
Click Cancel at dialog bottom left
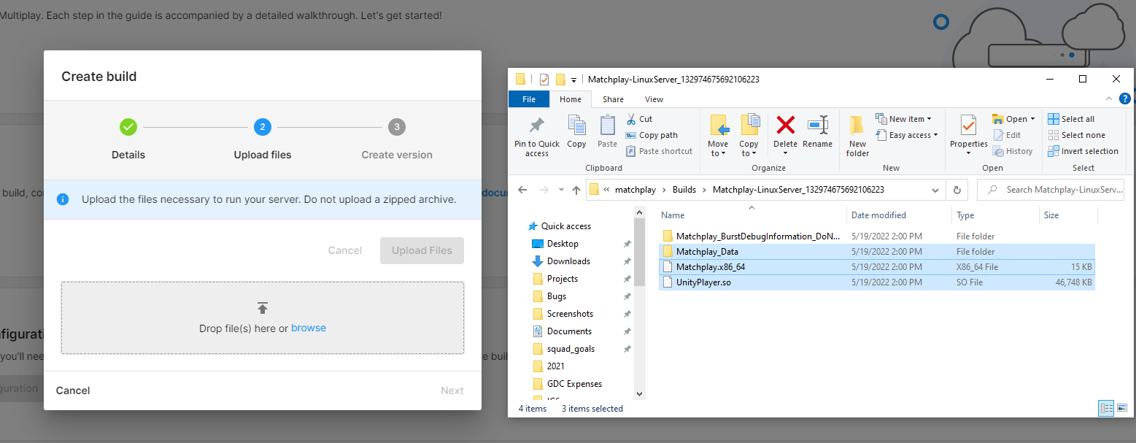tap(73, 390)
